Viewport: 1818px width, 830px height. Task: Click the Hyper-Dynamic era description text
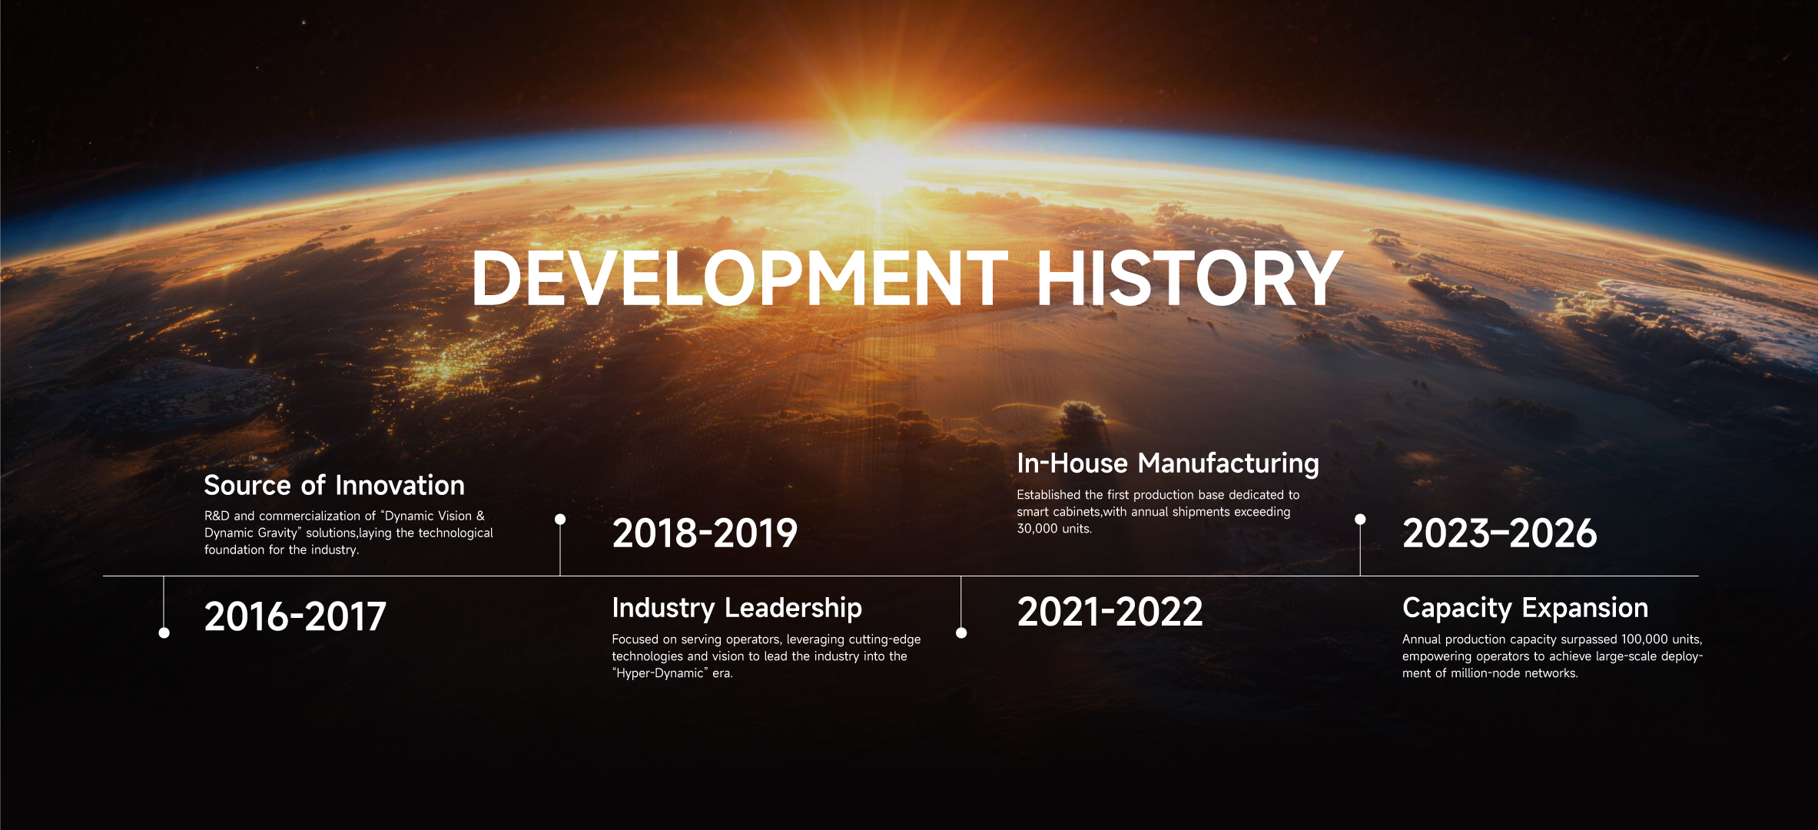(x=765, y=656)
